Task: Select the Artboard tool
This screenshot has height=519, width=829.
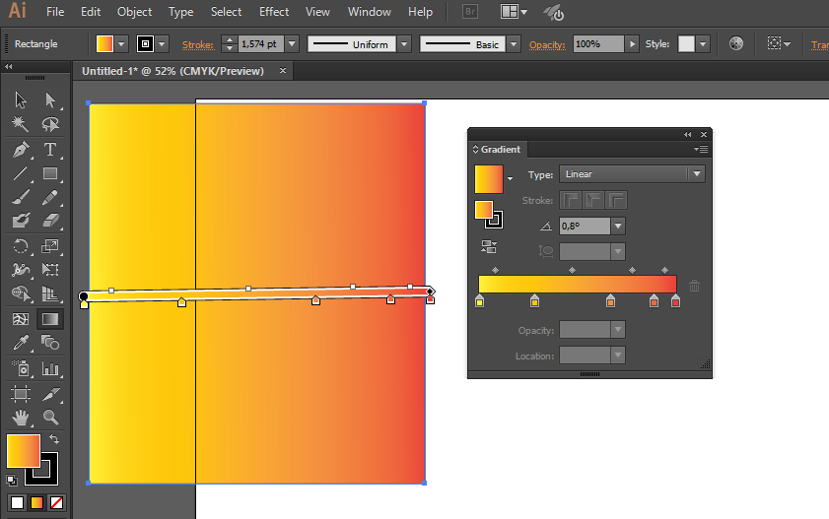Action: [x=21, y=394]
